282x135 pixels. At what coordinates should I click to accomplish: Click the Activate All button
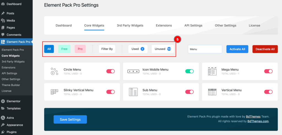(x=237, y=49)
